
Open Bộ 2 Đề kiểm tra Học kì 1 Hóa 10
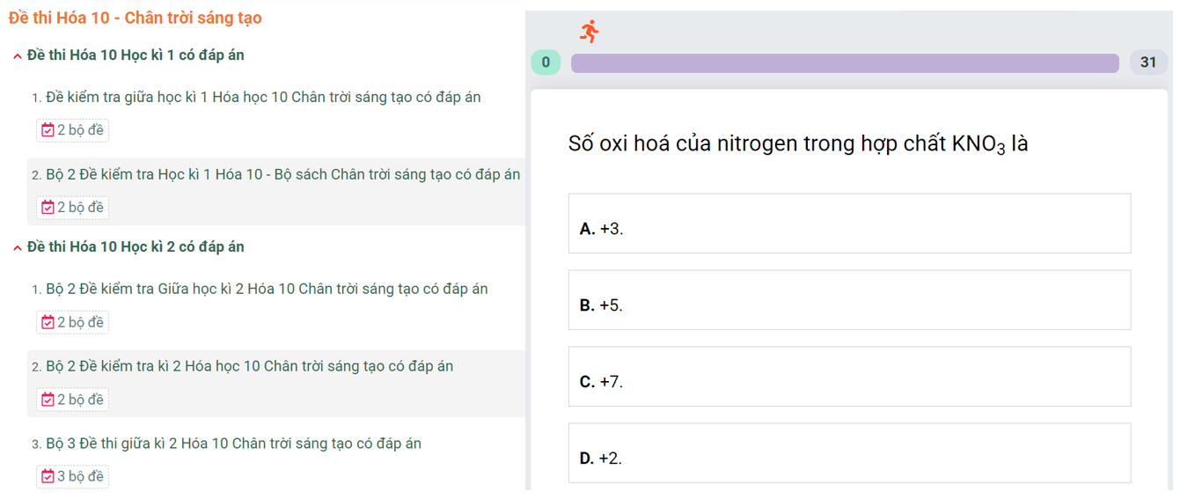[x=282, y=174]
